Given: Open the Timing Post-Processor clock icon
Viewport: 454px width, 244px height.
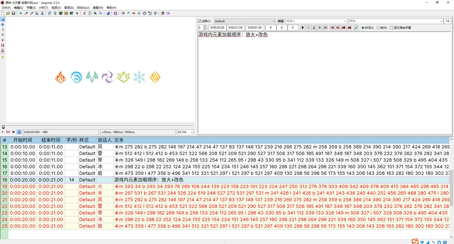Looking at the screenshot, I should click(144, 13).
